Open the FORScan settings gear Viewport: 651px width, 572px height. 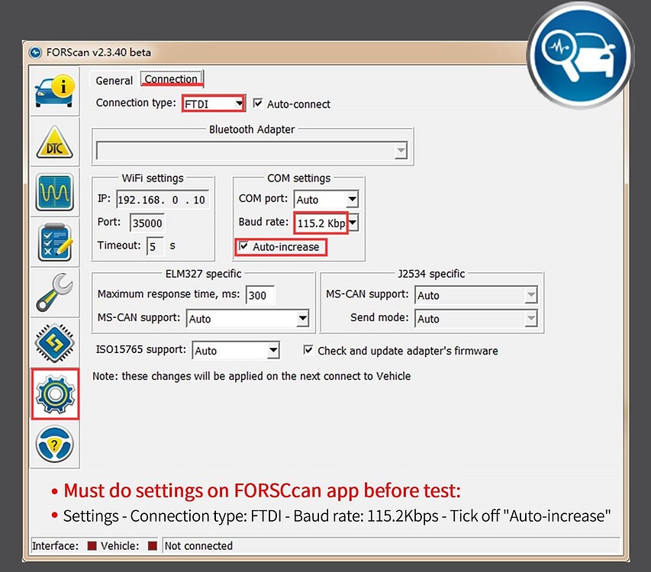click(x=54, y=394)
